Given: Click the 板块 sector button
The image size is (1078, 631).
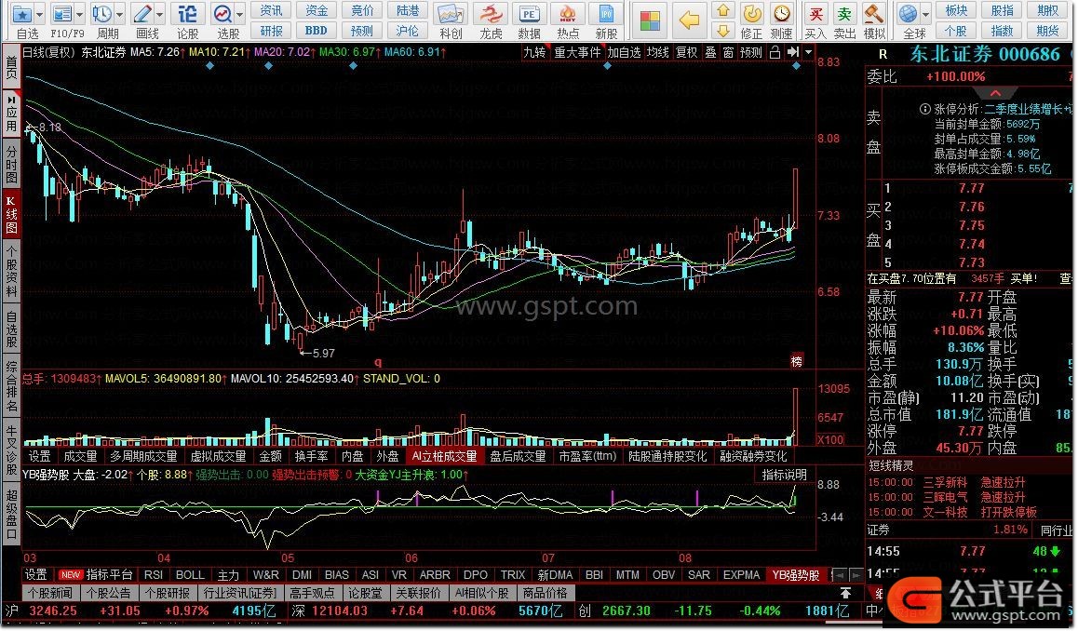Looking at the screenshot, I should (956, 10).
